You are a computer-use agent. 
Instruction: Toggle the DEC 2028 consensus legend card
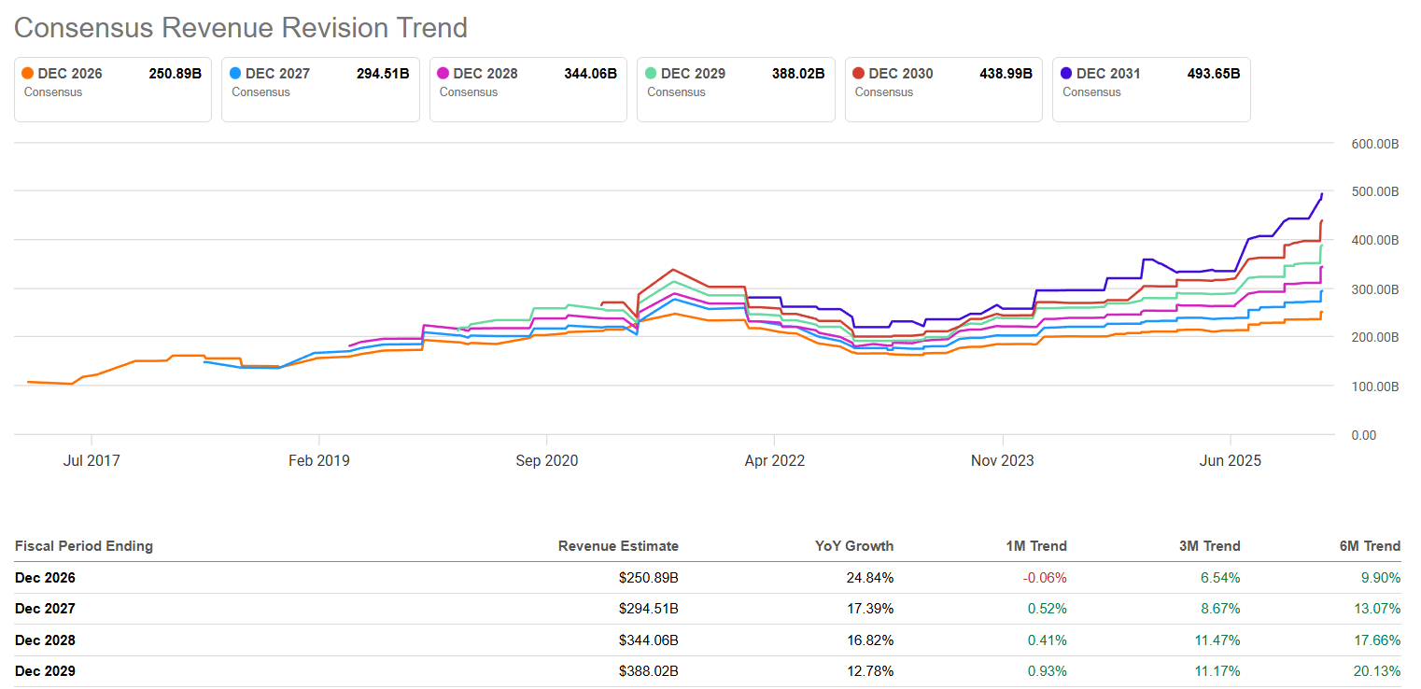tap(528, 90)
